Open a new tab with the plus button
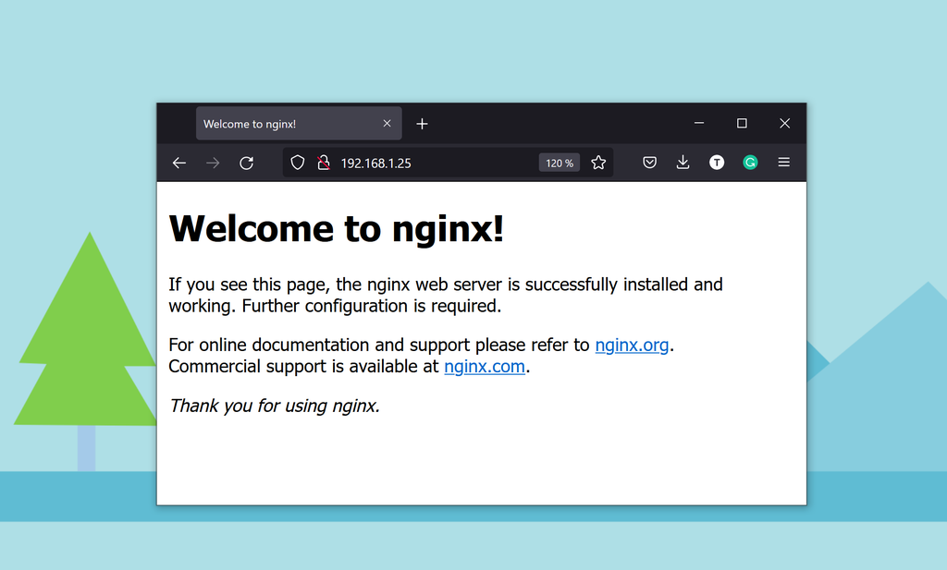Image resolution: width=947 pixels, height=570 pixels. coord(422,124)
